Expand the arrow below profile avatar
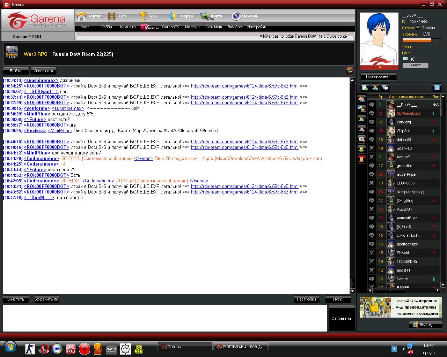The image size is (447, 357). click(x=380, y=68)
